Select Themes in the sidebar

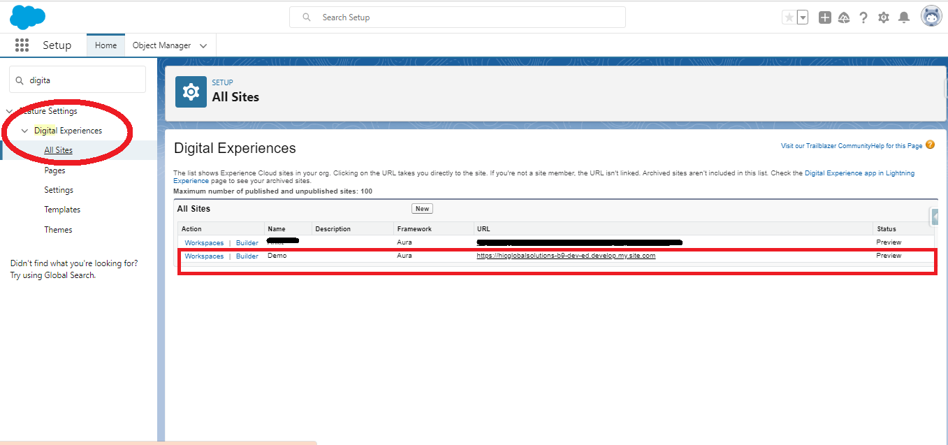click(x=58, y=230)
